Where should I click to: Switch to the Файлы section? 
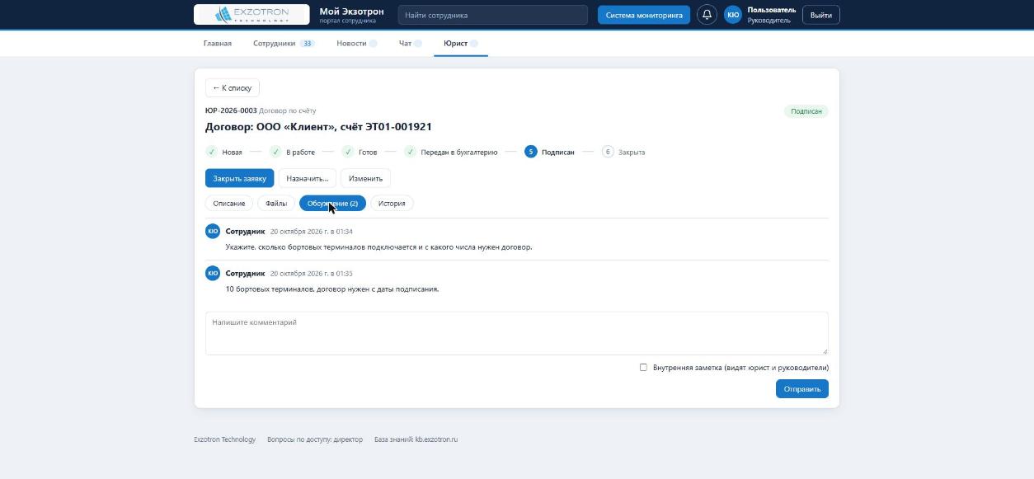pyautogui.click(x=276, y=203)
